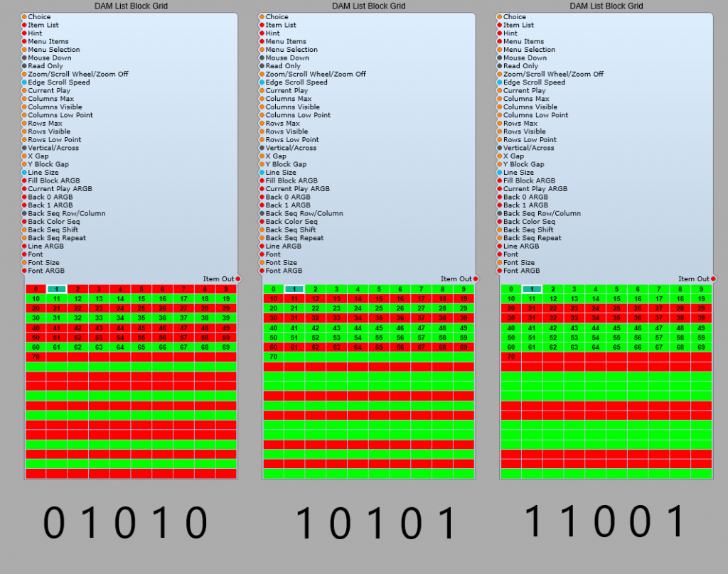Viewport: 728px width, 574px height.
Task: Click the Rows Max parameter label
Action: coord(26,123)
